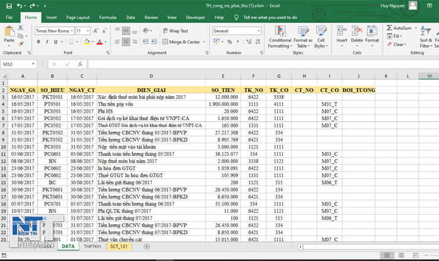This screenshot has width=439, height=261.
Task: Apply the red font color A
Action: [99, 42]
